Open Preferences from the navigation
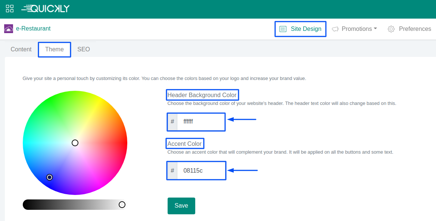Image resolution: width=436 pixels, height=221 pixels. click(415, 29)
